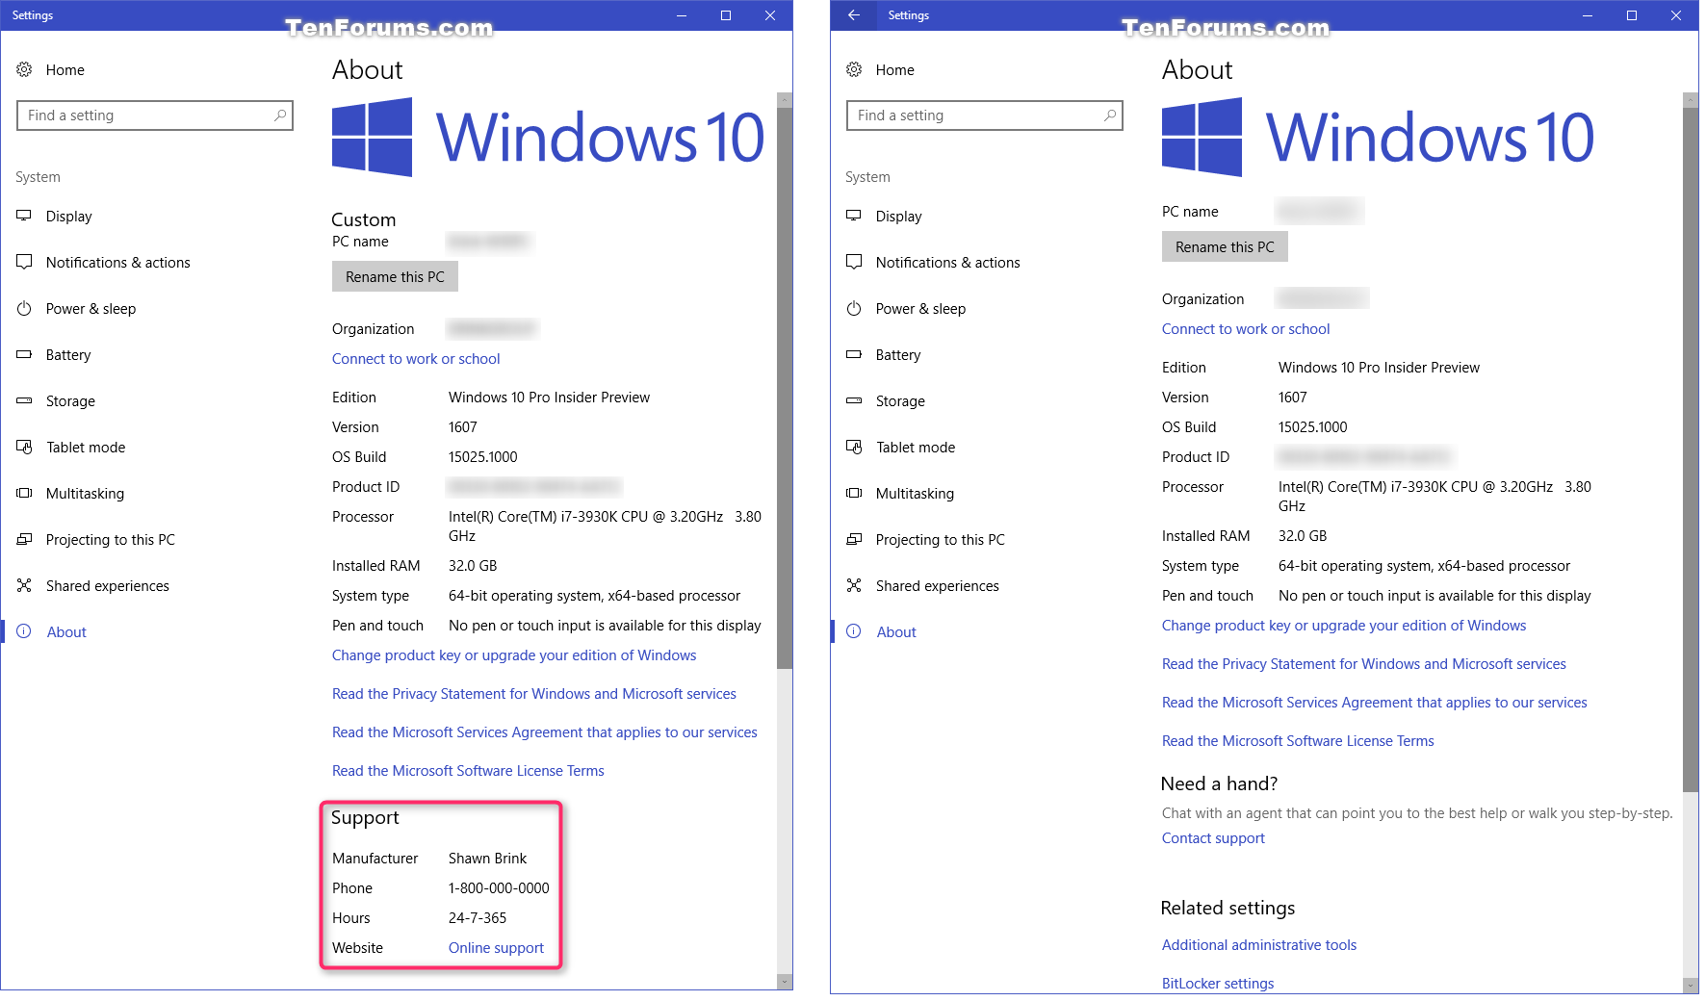Click Projecting to this PC icon, right window

tap(854, 539)
